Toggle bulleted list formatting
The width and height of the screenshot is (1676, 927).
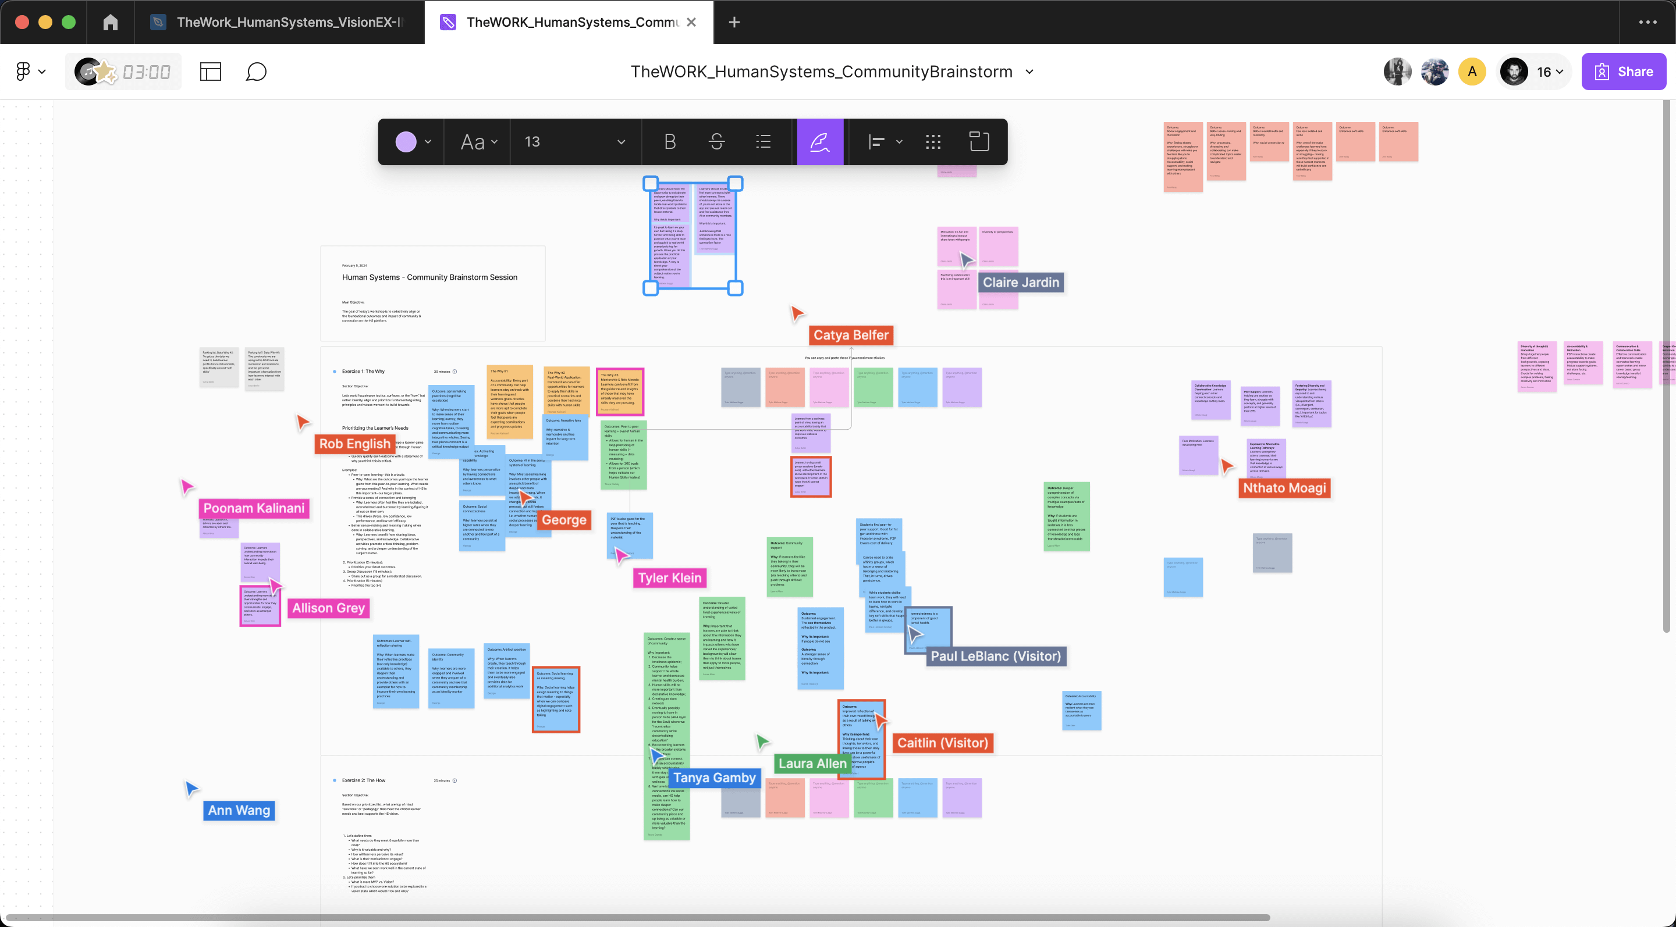coord(762,142)
